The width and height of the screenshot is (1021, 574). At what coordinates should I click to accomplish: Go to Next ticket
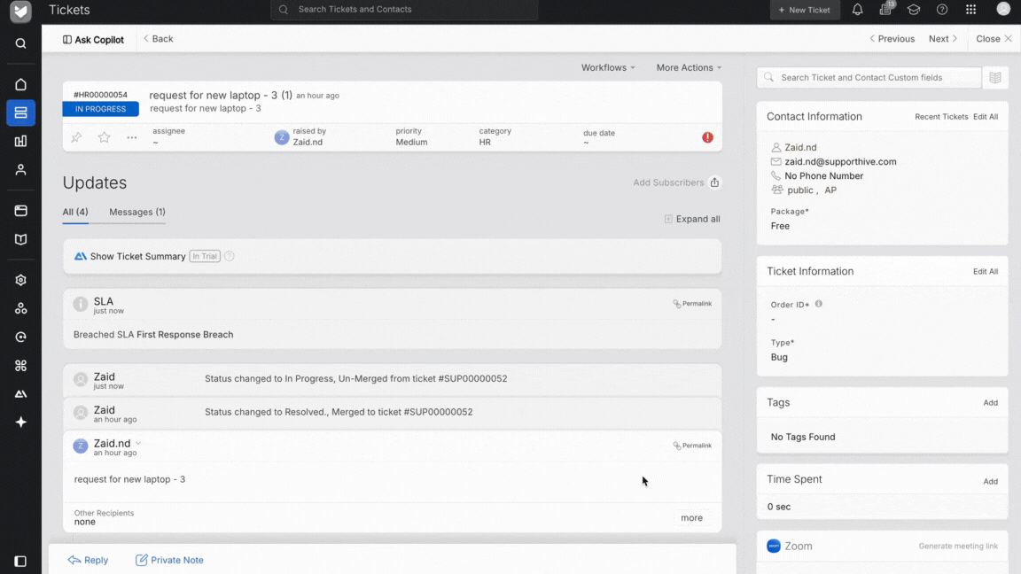point(943,39)
